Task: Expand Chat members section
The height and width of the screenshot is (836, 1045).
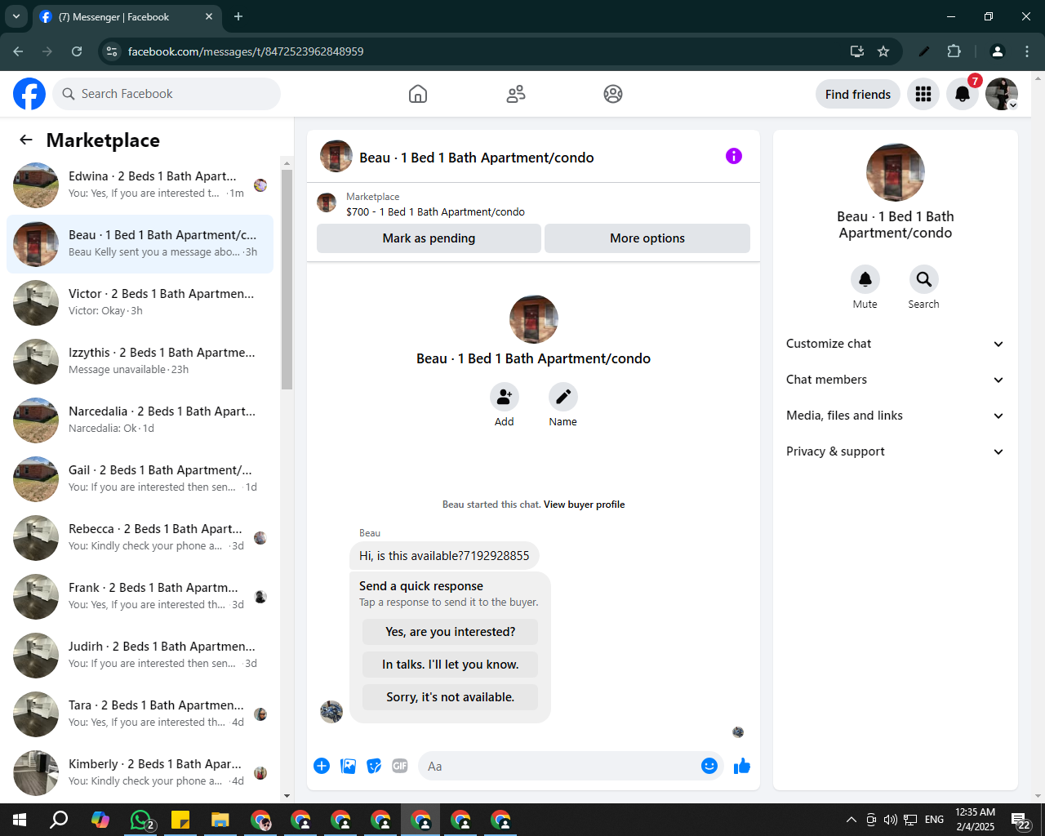Action: click(x=896, y=380)
